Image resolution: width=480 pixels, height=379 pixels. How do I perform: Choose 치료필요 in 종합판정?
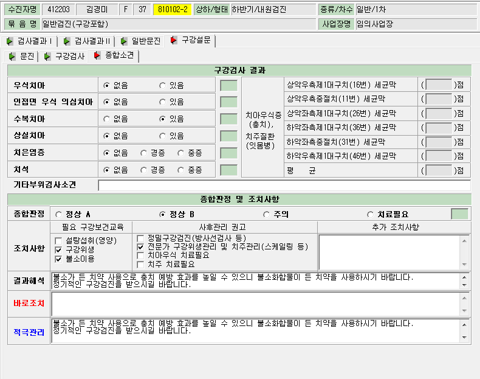(370, 215)
